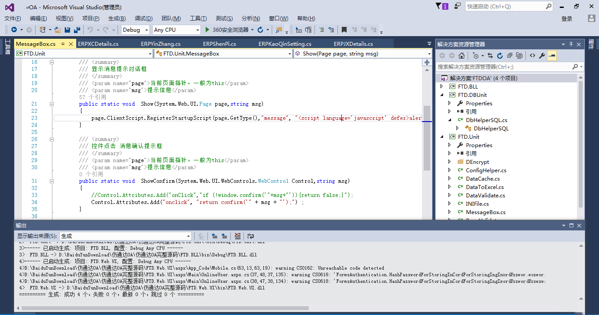Image resolution: width=599 pixels, height=315 pixels.
Task: Click the Uncomment Selection icon
Action: click(x=332, y=30)
